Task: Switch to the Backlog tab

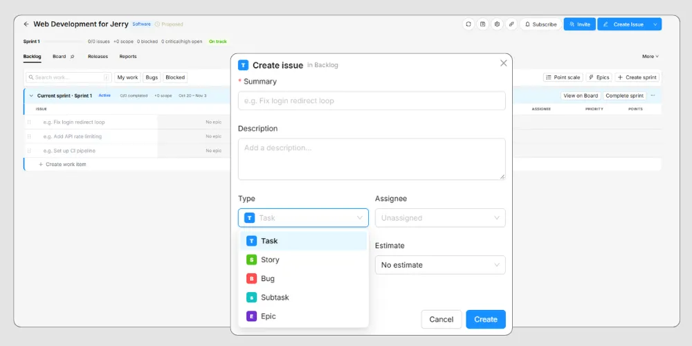Action: (x=33, y=57)
